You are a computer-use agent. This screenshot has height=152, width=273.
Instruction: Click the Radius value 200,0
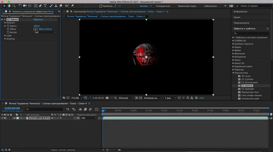pos(37,26)
